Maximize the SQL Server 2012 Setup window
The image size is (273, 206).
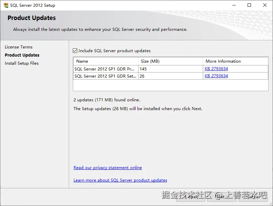click(x=249, y=5)
